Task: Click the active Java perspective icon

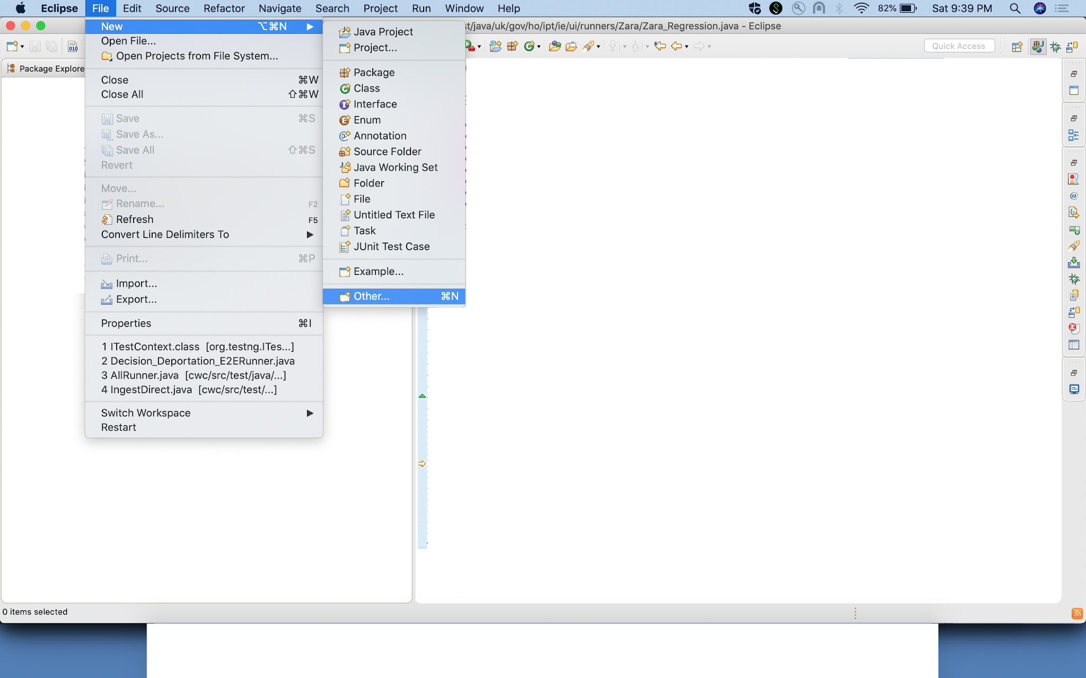Action: pos(1038,47)
